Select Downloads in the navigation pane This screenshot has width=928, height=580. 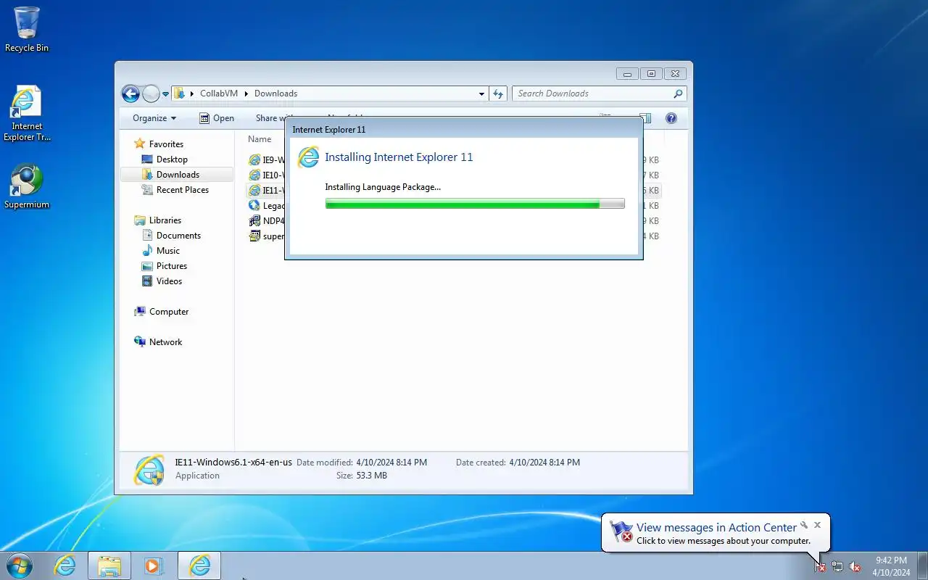point(177,175)
